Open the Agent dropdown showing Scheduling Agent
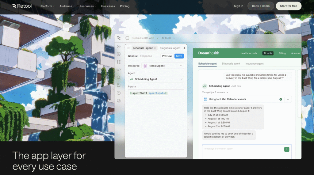The image size is (314, 175). point(156,79)
